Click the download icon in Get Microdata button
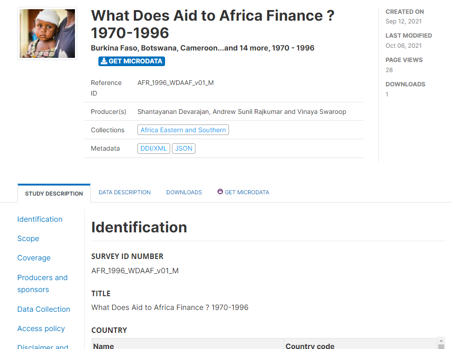 click(104, 62)
